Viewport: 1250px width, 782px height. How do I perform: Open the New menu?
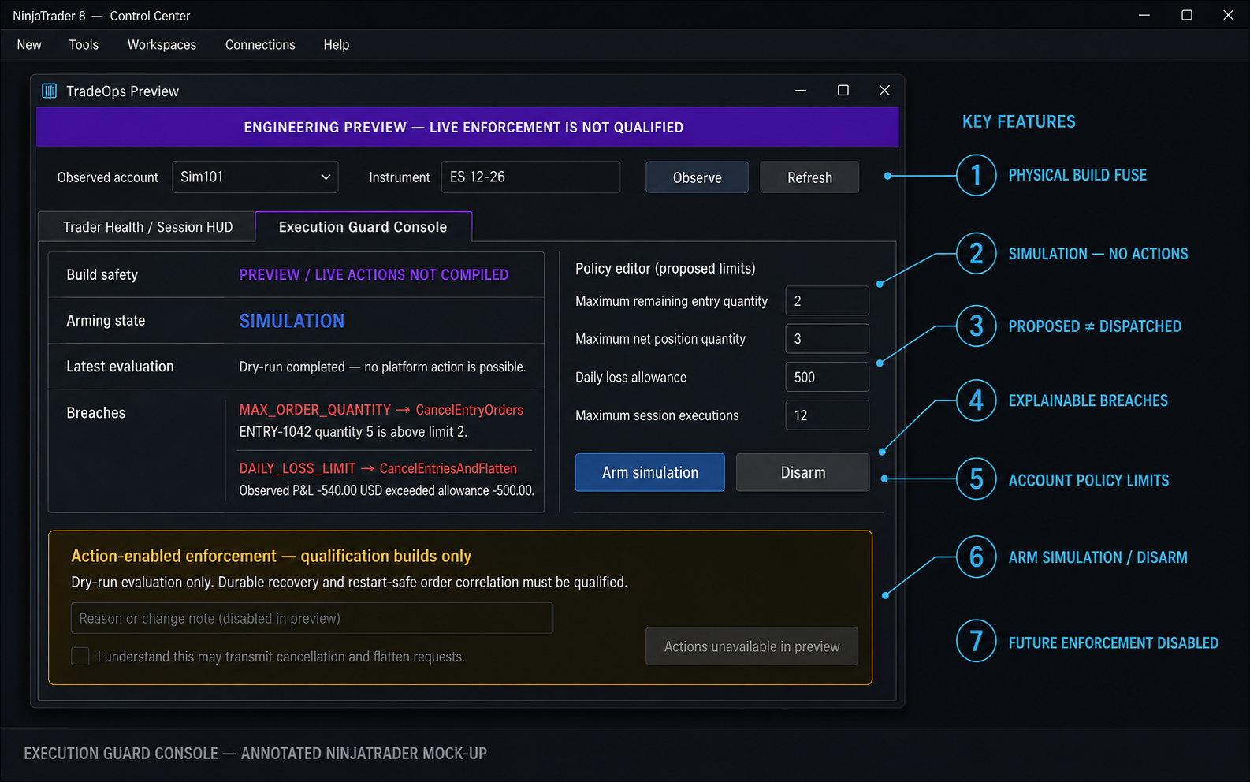click(x=29, y=45)
